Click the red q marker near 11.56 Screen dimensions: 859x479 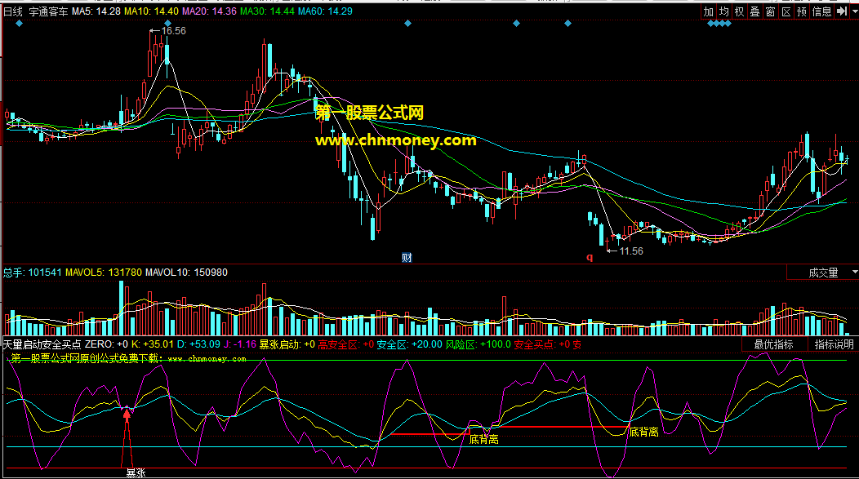(x=590, y=257)
